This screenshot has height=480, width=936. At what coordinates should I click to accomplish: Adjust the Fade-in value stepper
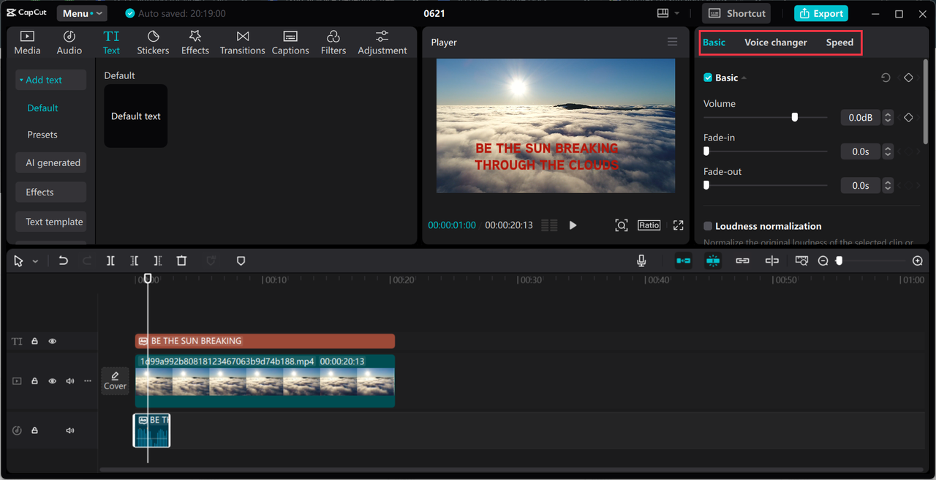click(x=888, y=151)
